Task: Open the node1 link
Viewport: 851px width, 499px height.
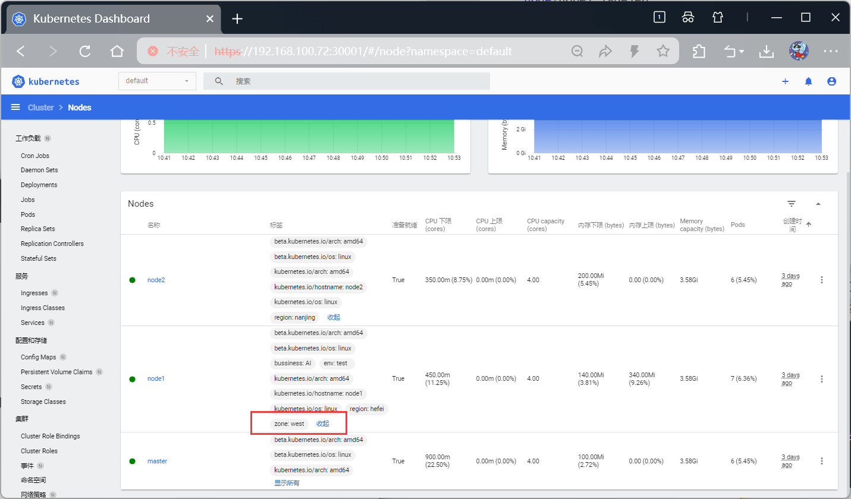Action: coord(156,379)
